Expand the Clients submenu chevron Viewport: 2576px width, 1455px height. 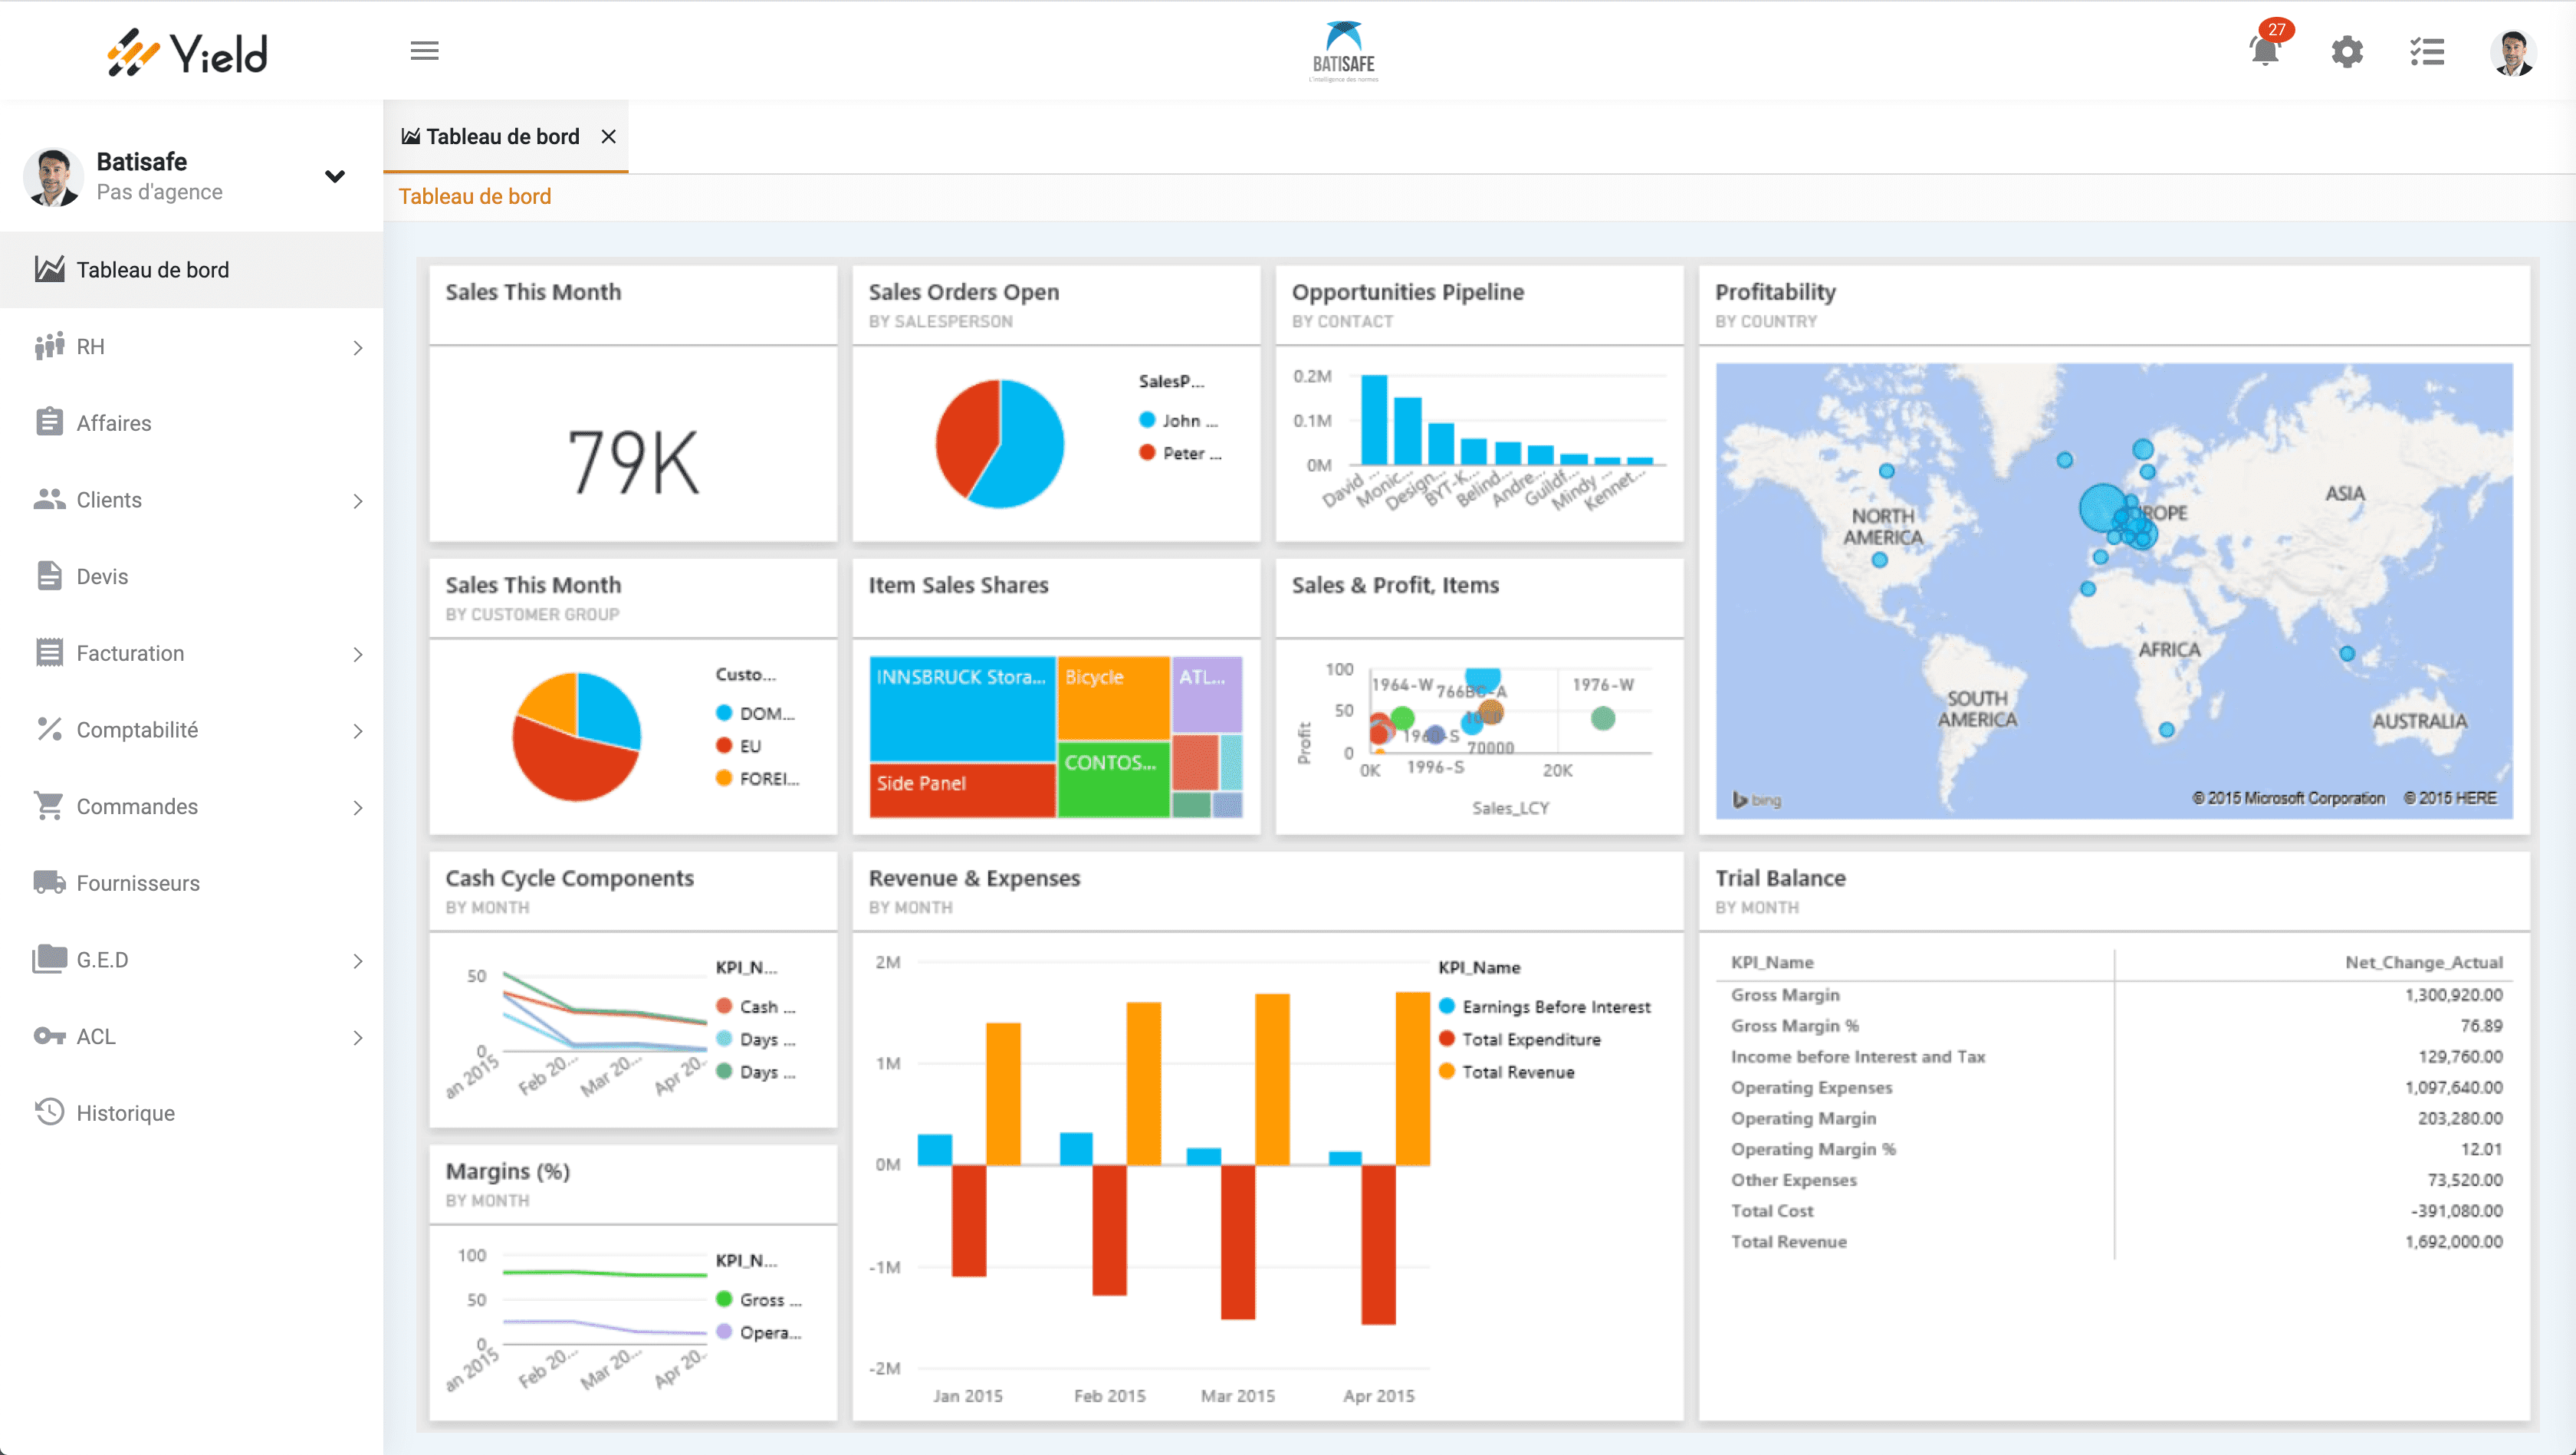click(358, 500)
